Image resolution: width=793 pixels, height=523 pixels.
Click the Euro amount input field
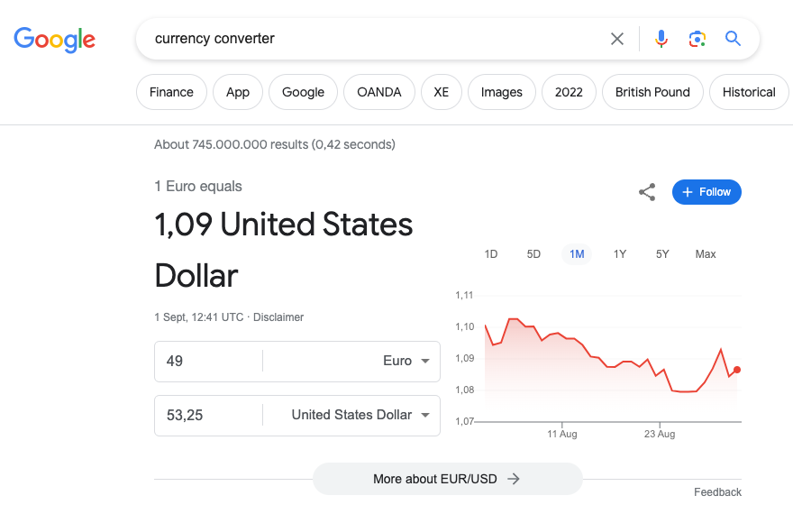(209, 361)
